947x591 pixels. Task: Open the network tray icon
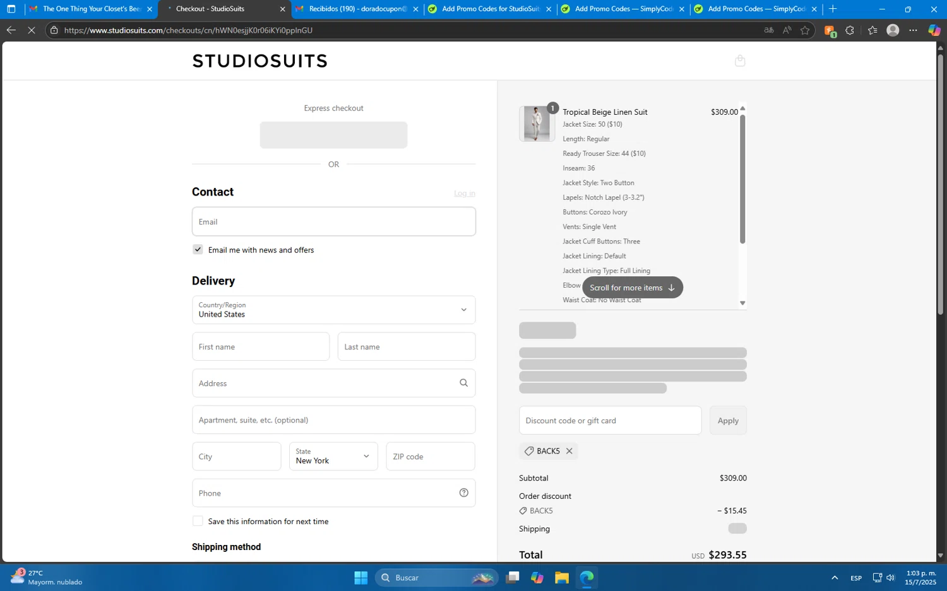coord(877,578)
